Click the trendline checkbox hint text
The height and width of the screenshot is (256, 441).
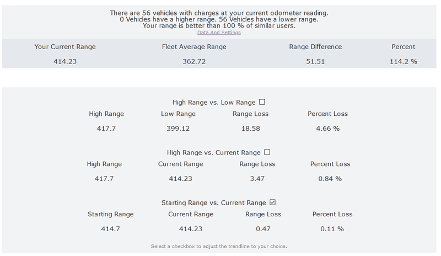click(219, 246)
